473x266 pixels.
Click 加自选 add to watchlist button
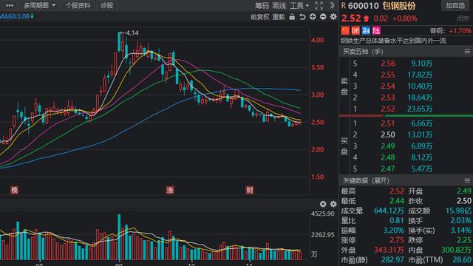[455, 6]
